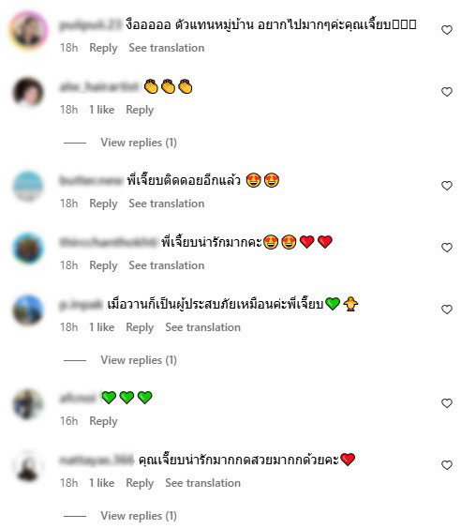Screen dimensions: 461x529
Task: Heart the last comment with red heart emoji
Action: coord(447,465)
